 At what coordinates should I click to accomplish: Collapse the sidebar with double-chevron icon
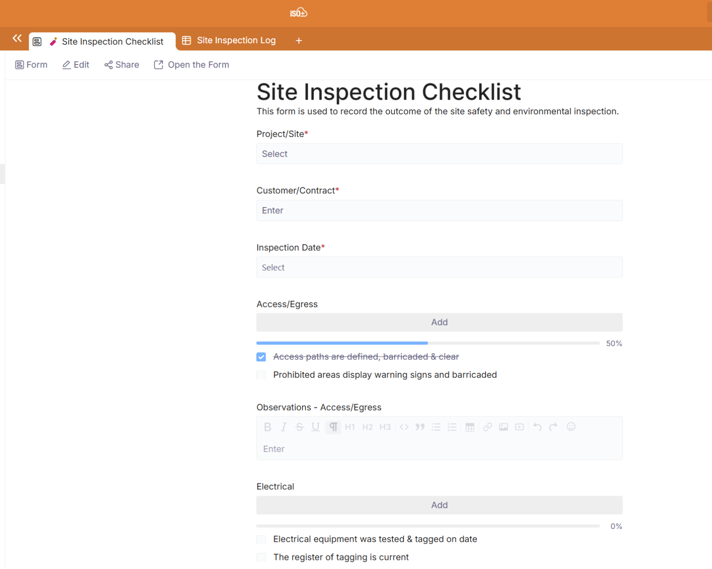(17, 39)
